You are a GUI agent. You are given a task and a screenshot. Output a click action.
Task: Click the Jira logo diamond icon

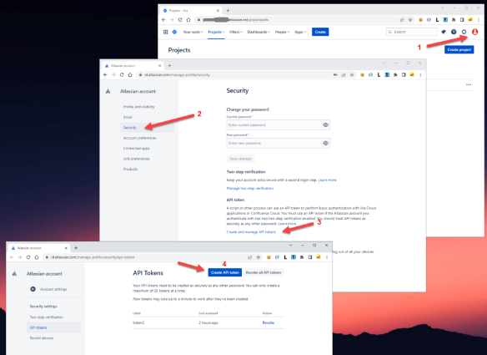pos(174,32)
